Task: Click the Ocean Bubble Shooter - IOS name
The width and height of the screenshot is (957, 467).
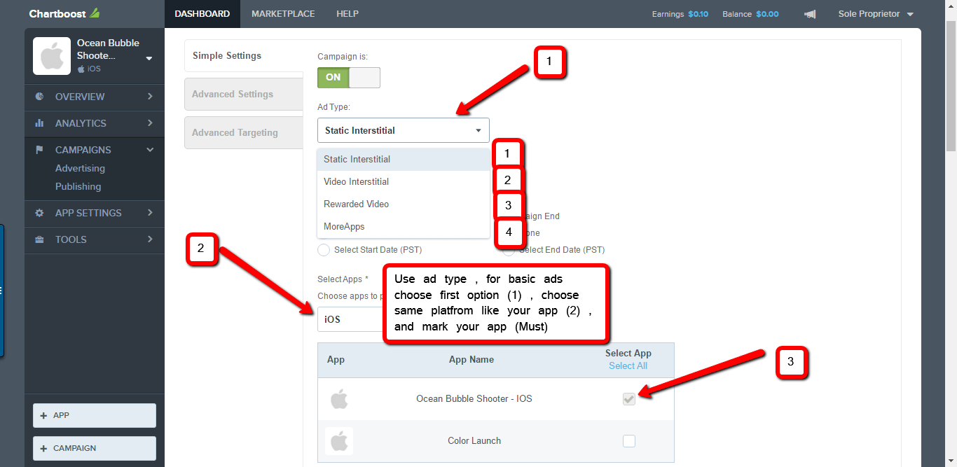Action: tap(474, 399)
